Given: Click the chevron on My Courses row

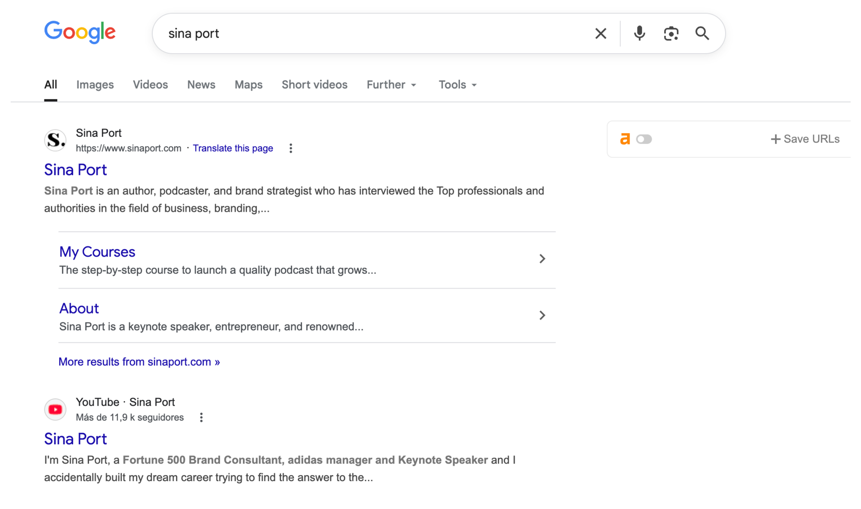Looking at the screenshot, I should [x=542, y=259].
